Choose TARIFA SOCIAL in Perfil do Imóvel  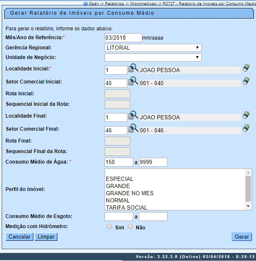click(x=127, y=207)
